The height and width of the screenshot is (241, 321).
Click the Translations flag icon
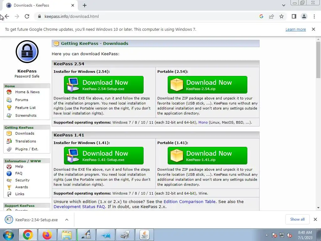pos(9,141)
